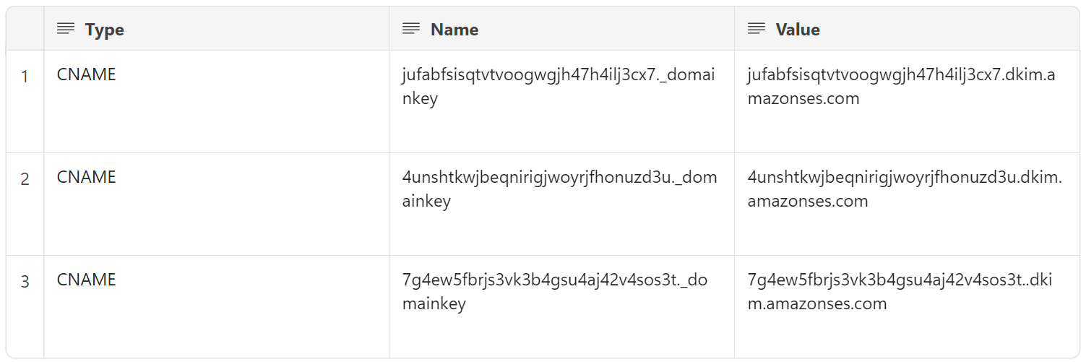Click the text-type icon beside Value header
The image size is (1086, 362).
[x=757, y=29]
